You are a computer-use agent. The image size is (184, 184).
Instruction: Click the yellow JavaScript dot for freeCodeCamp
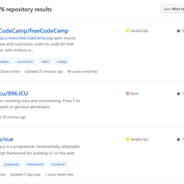[127, 31]
